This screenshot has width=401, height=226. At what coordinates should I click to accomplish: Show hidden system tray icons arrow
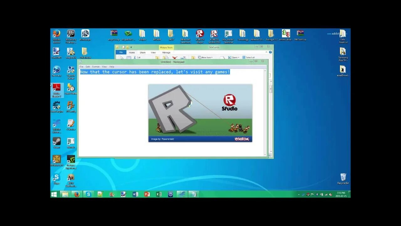click(299, 195)
